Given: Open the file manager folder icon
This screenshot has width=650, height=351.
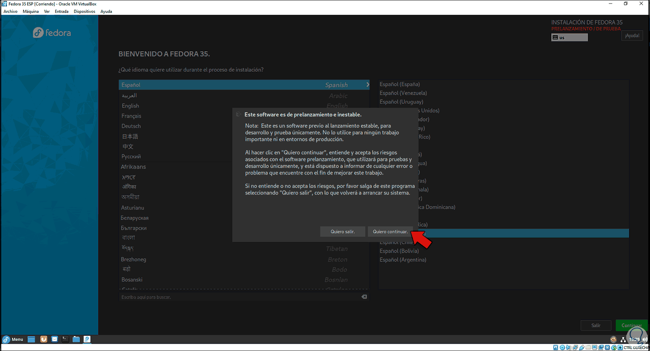Looking at the screenshot, I should coord(76,339).
